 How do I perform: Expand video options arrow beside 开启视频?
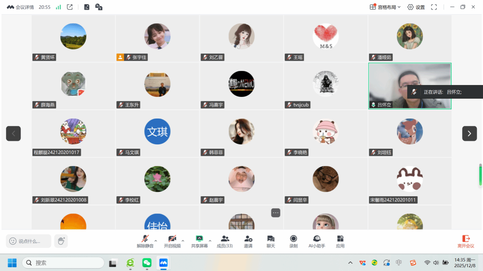tap(183, 241)
